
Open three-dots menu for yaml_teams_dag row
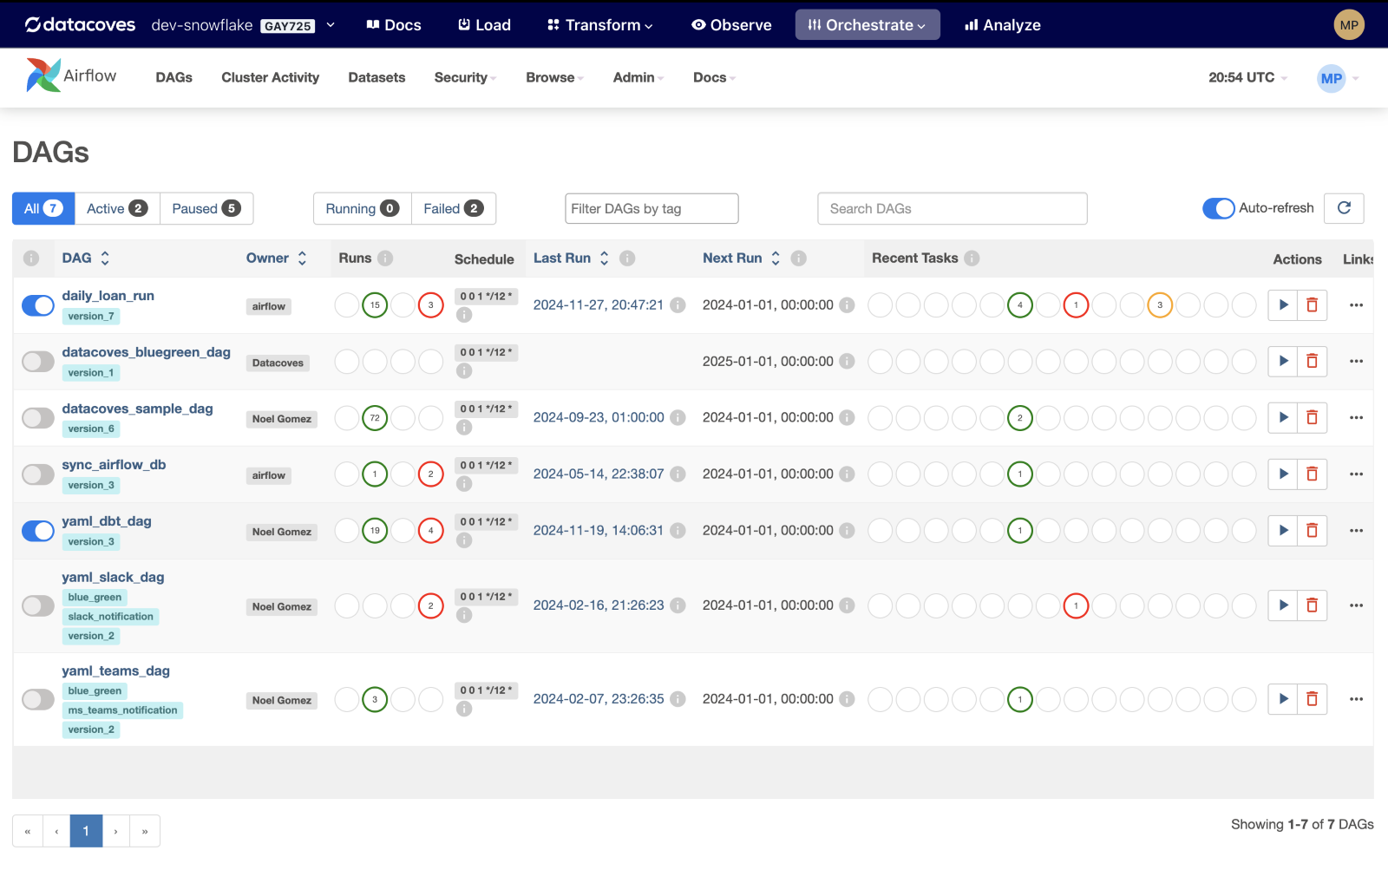(1357, 699)
